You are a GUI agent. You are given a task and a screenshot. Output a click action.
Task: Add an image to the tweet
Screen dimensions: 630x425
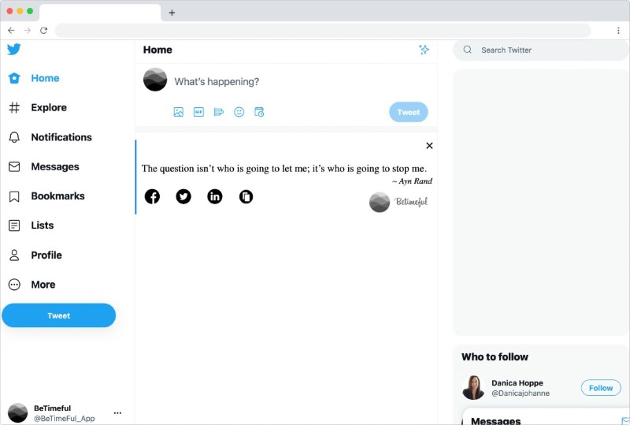(x=179, y=112)
